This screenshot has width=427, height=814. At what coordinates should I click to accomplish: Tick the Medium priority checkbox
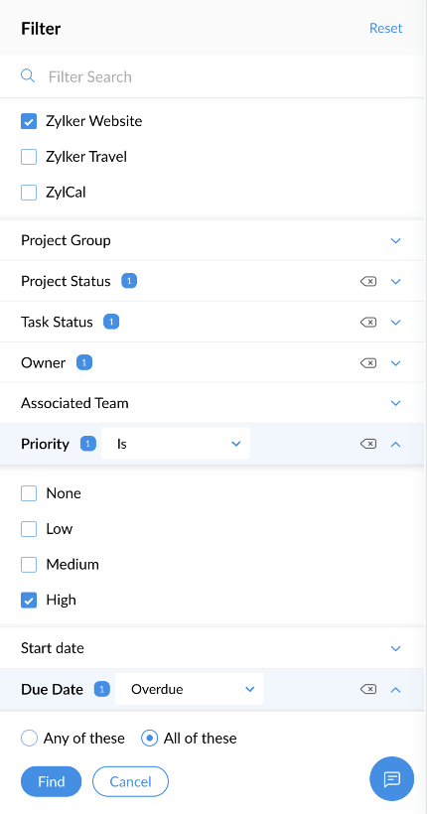[x=29, y=564]
